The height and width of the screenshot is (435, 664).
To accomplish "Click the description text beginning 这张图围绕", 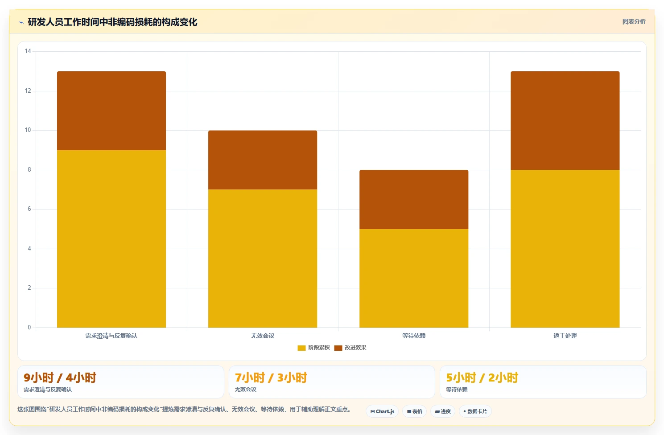I will pos(185,409).
